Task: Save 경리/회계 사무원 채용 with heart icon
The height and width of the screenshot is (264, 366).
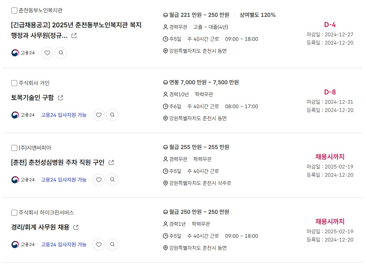Action: point(99,245)
